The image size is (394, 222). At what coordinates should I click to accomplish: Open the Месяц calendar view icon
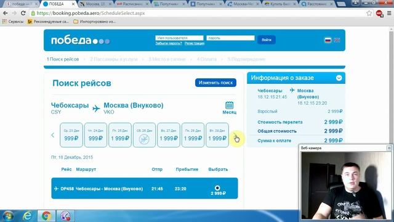click(229, 108)
